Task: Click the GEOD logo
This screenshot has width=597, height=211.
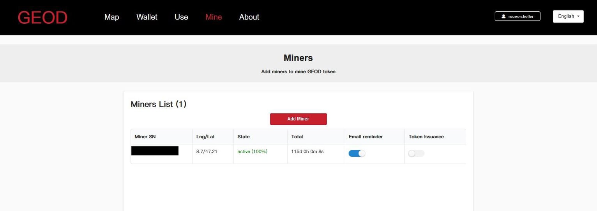Action: (42, 17)
